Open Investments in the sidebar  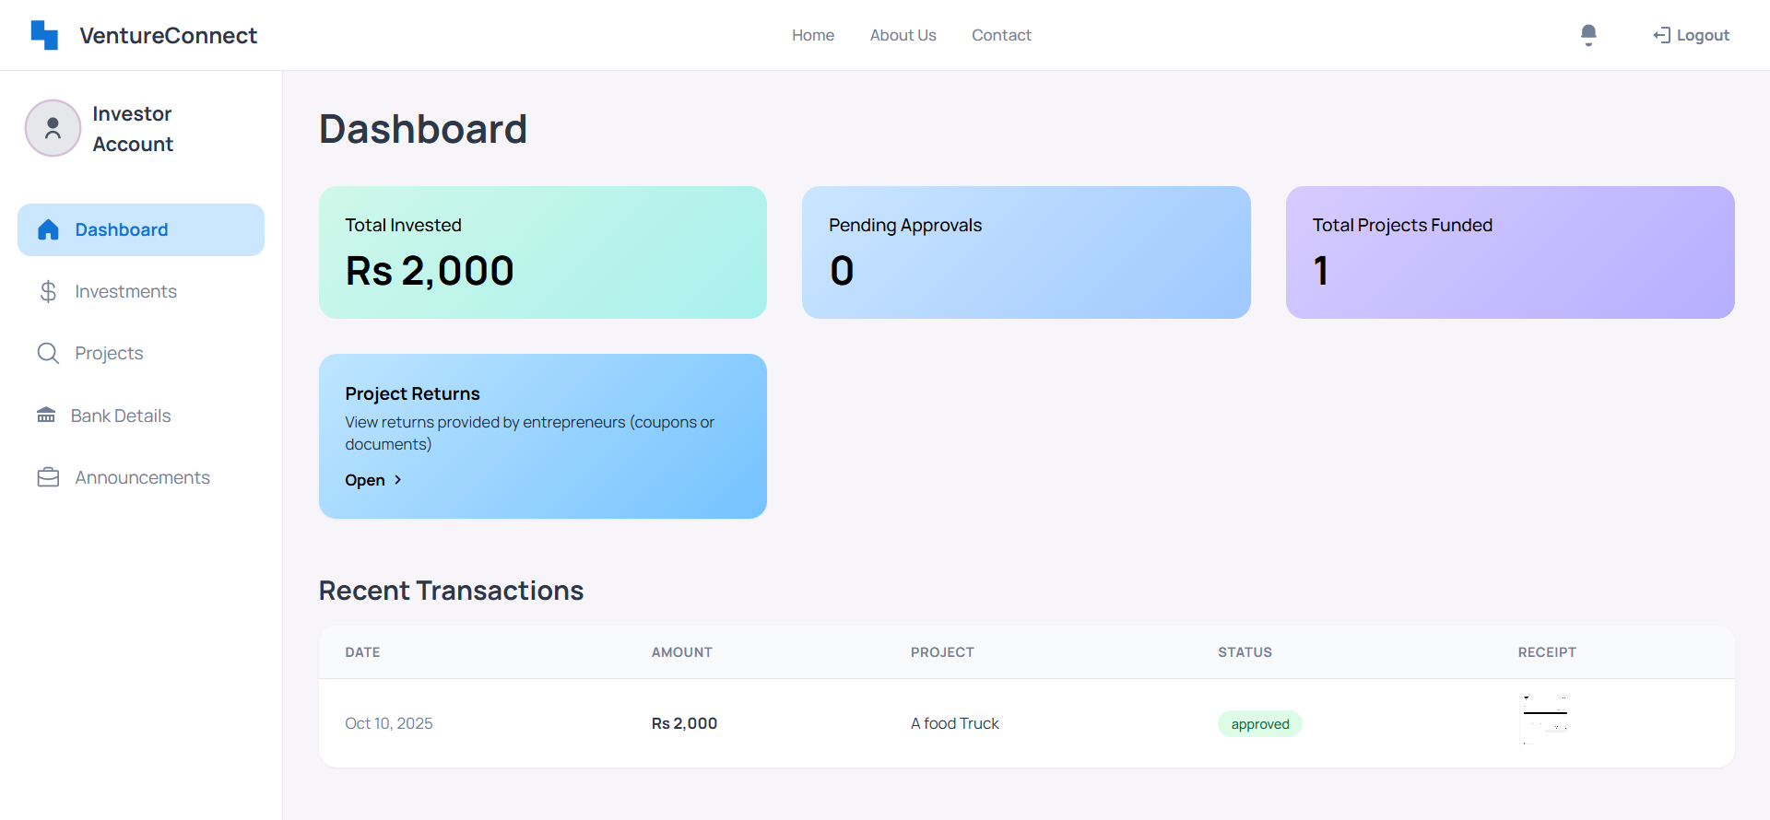coord(141,291)
